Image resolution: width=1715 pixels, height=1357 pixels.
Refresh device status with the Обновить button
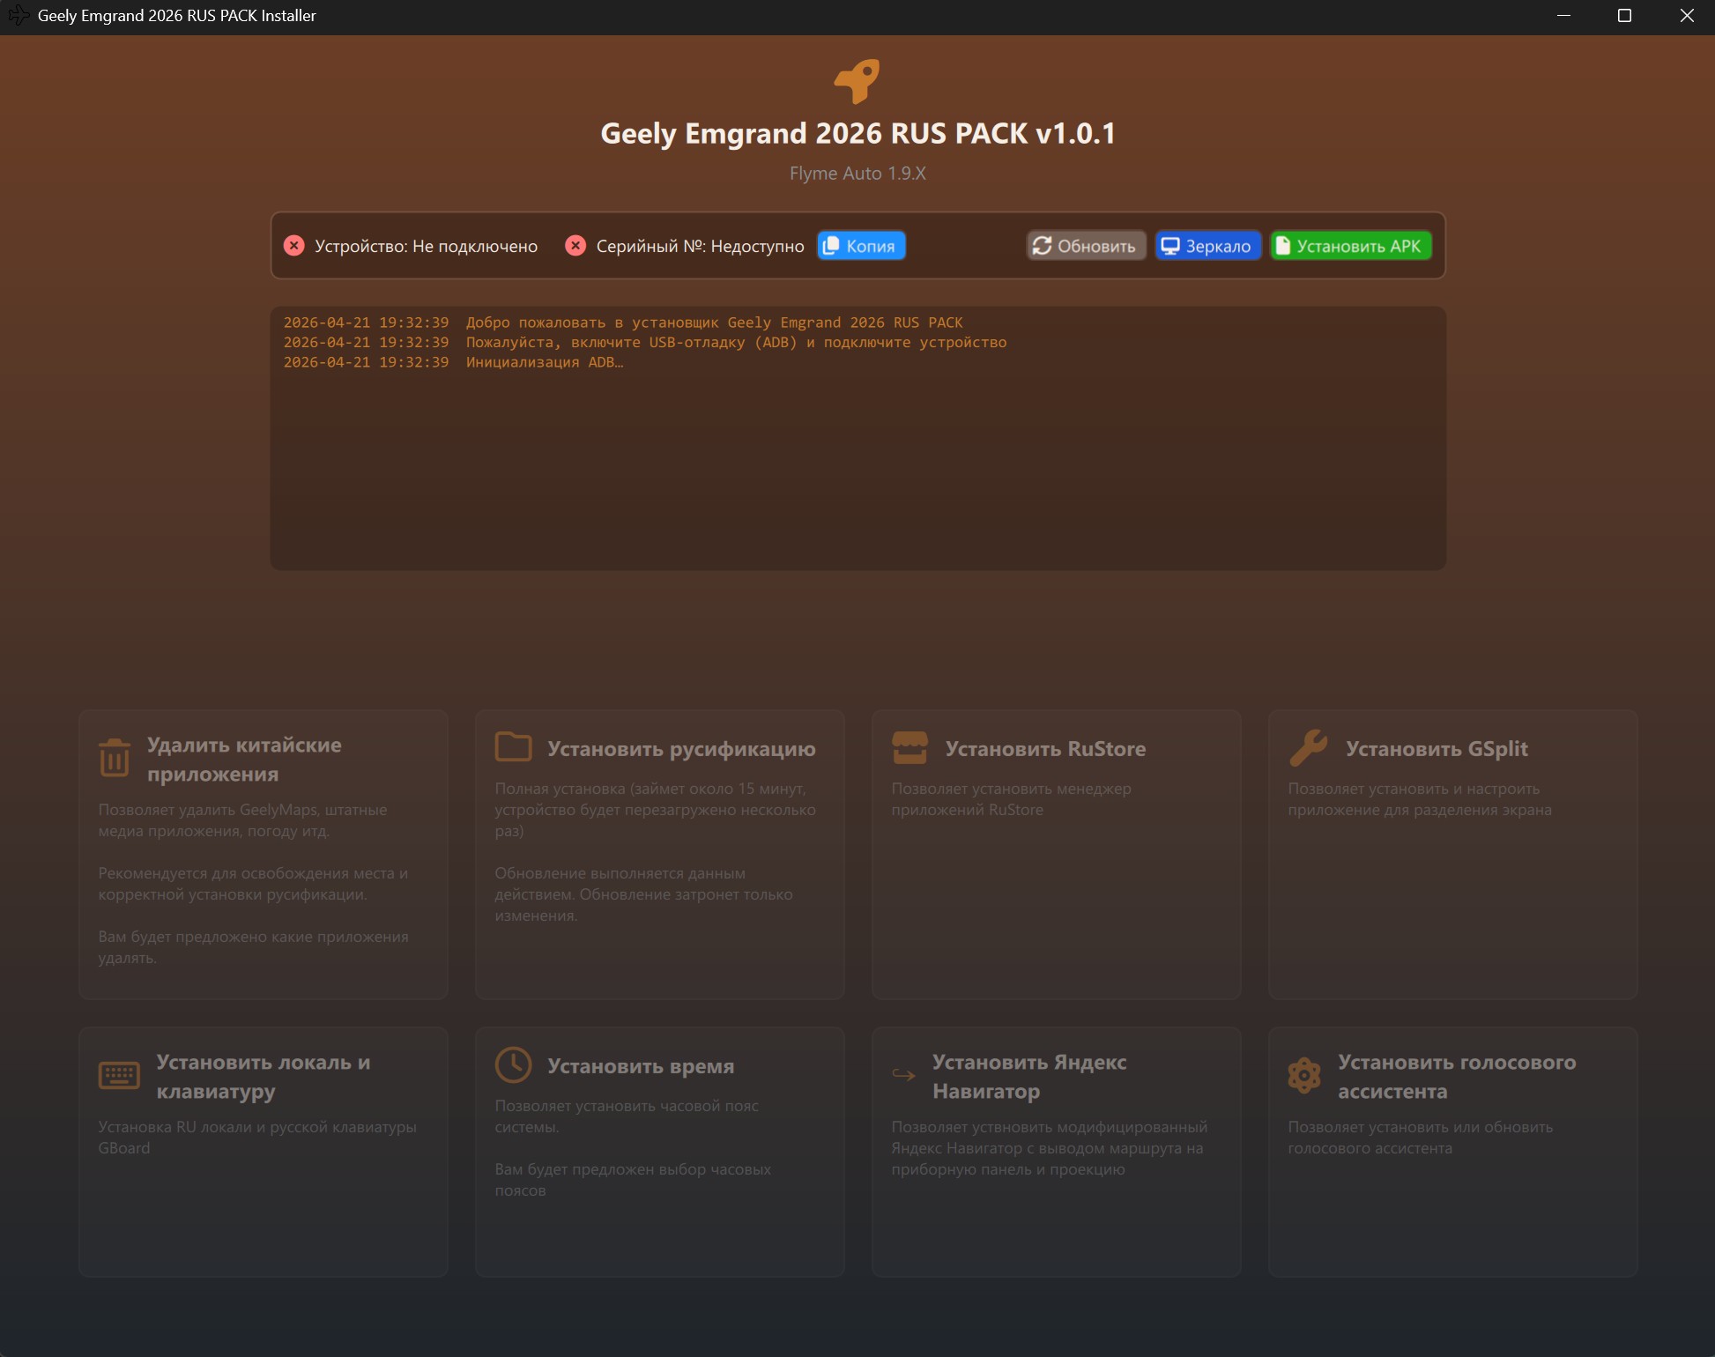click(1086, 246)
